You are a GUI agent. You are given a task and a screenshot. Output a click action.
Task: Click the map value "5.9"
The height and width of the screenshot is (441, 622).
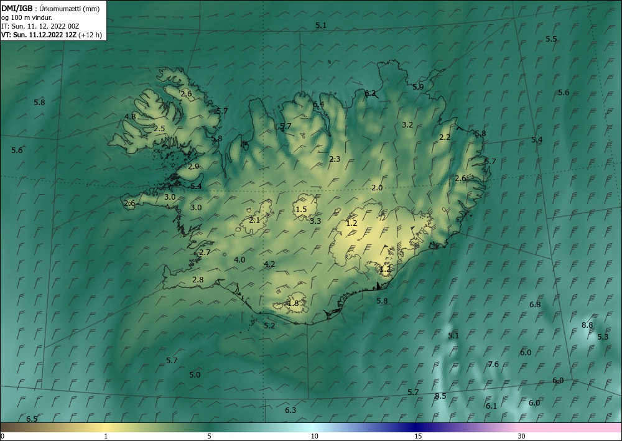point(418,87)
